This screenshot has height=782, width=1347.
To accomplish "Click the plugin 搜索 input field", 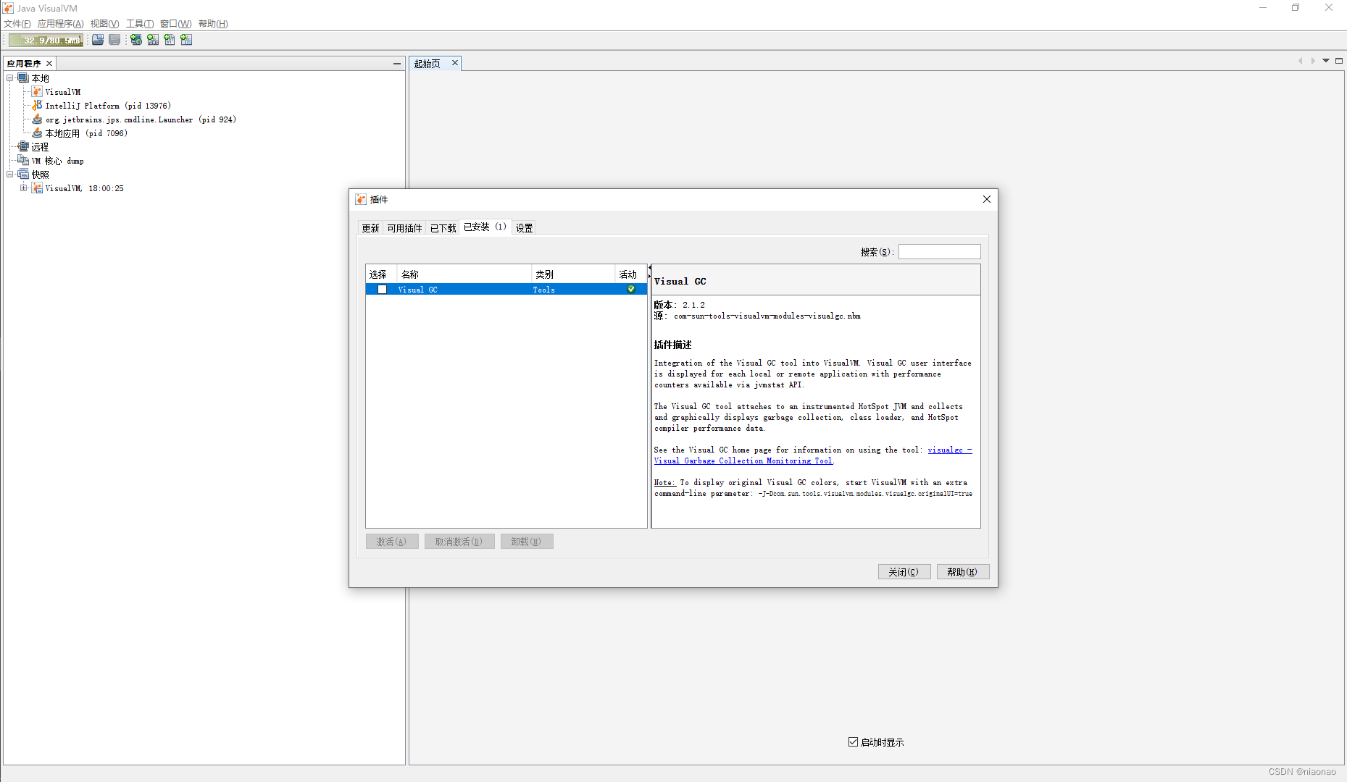I will [x=939, y=251].
